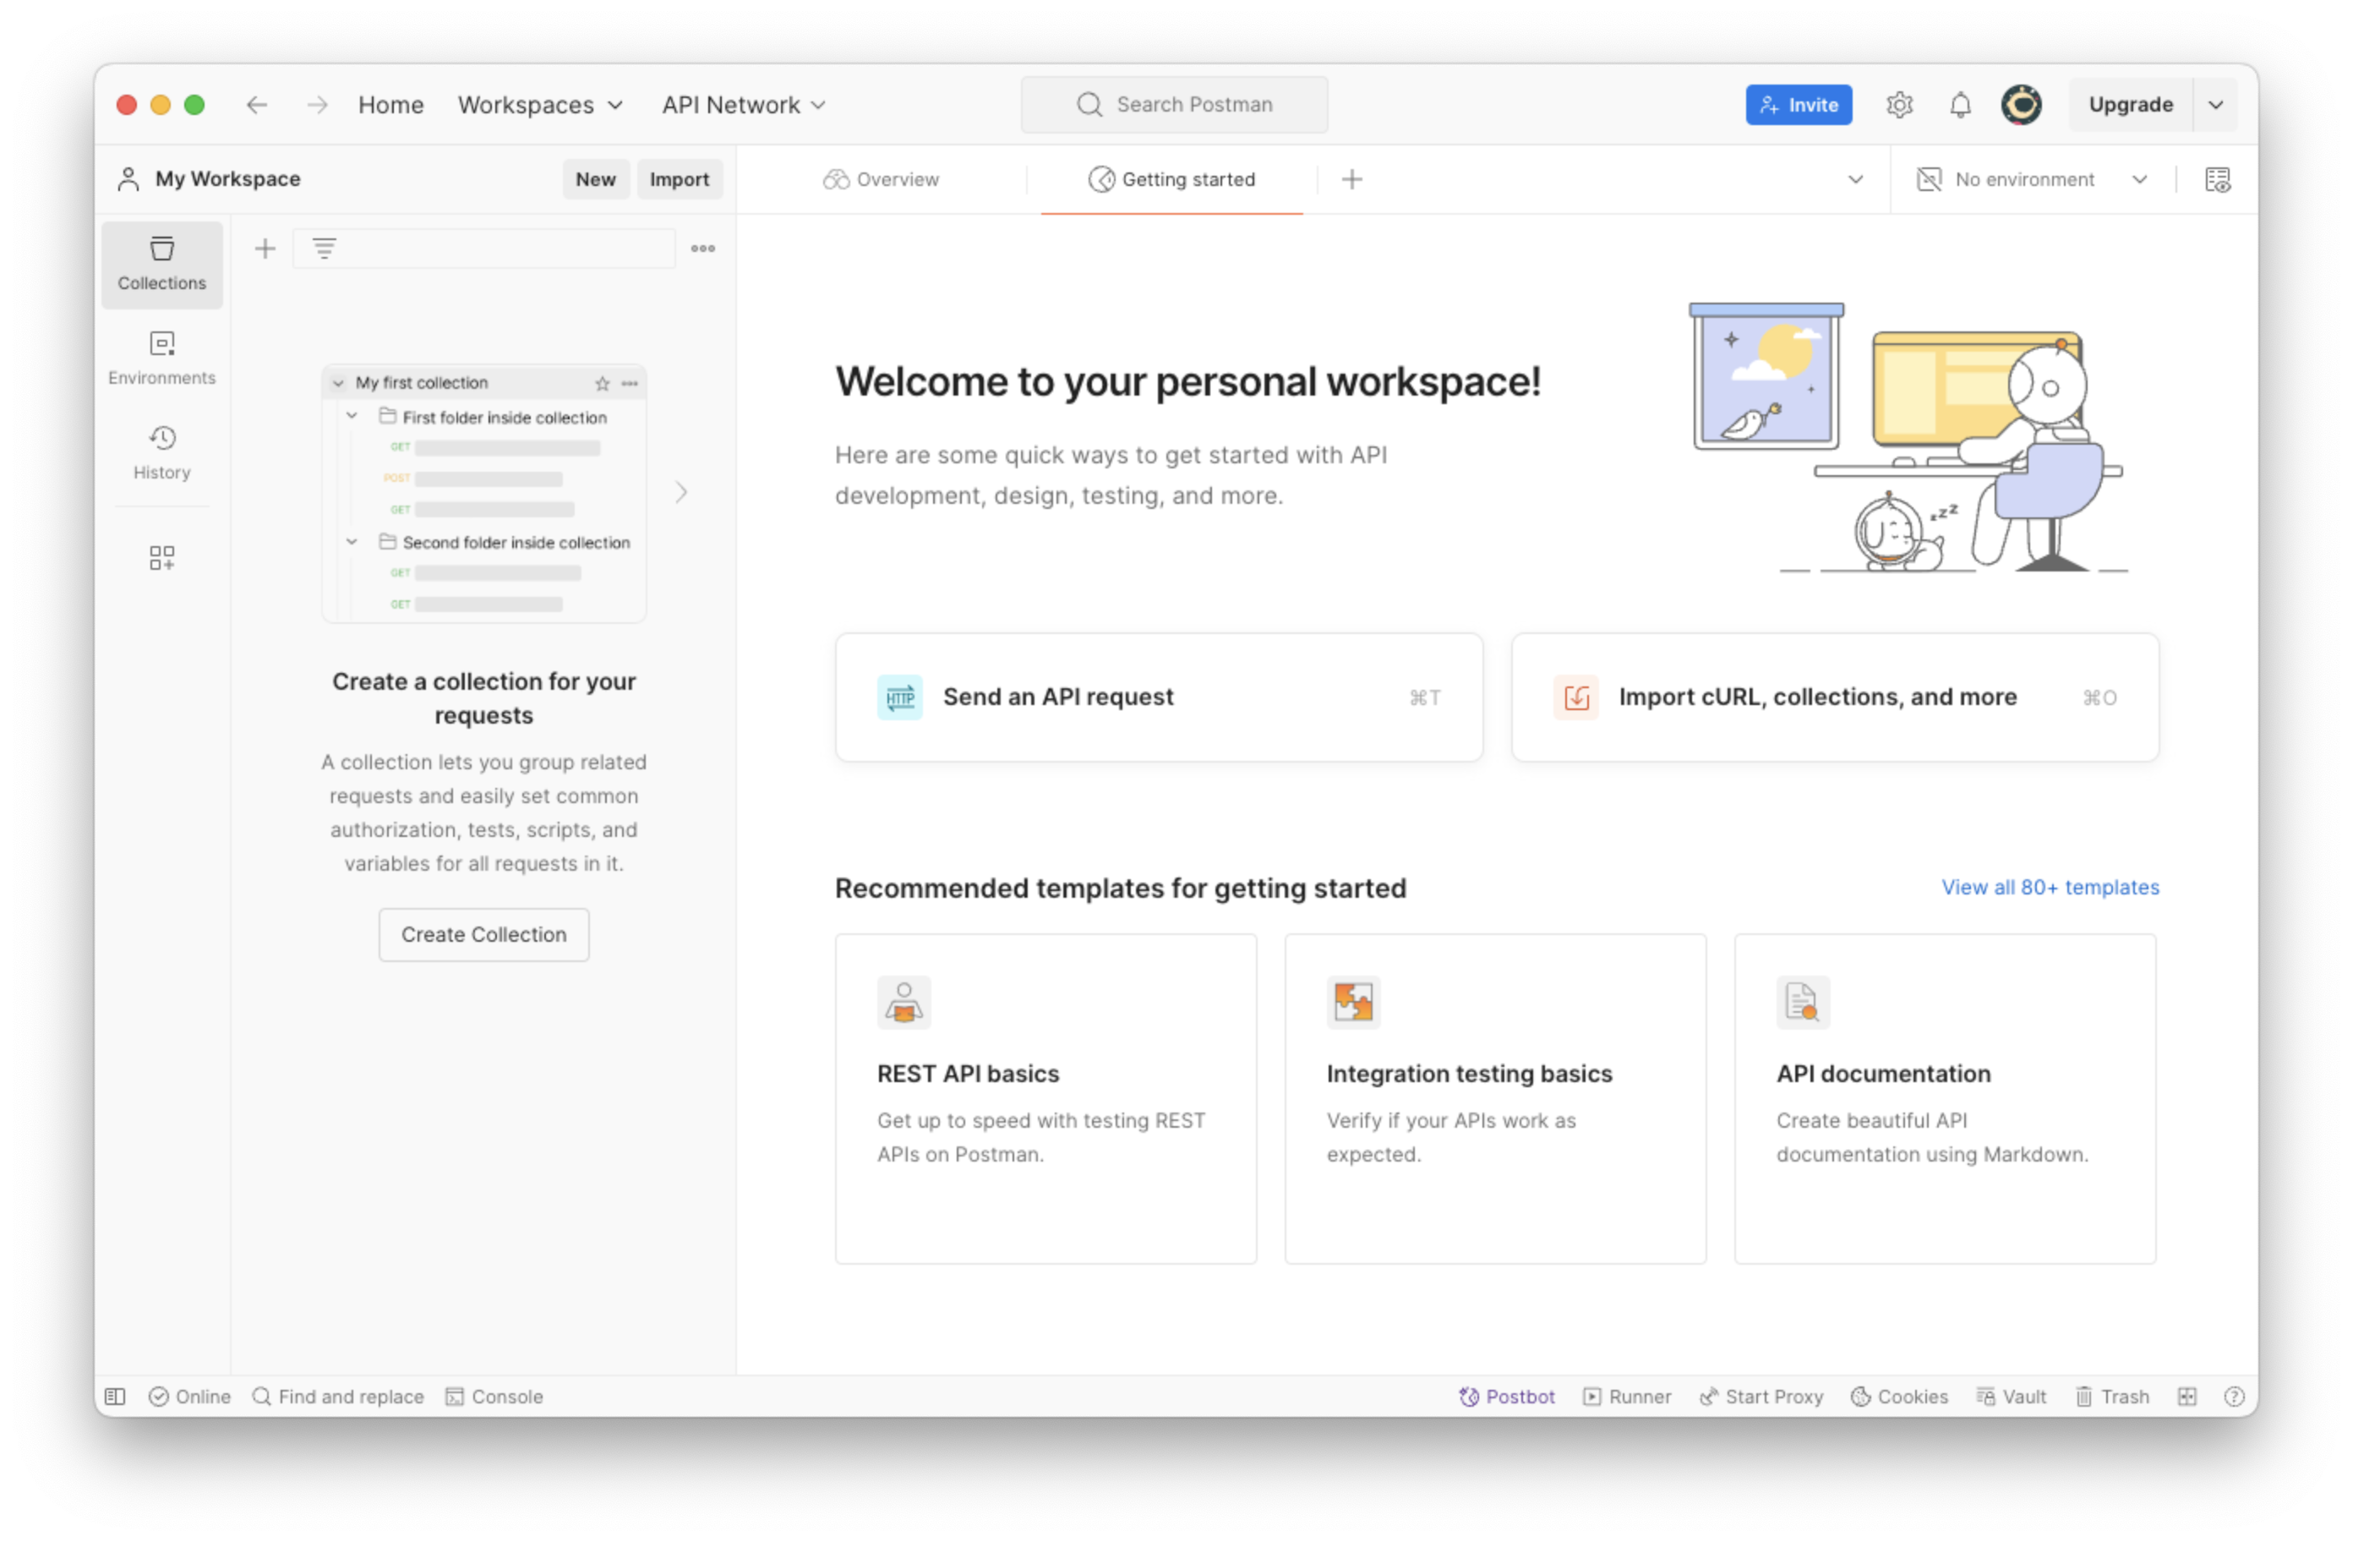
Task: Open the user avatar menu
Action: [2022, 105]
